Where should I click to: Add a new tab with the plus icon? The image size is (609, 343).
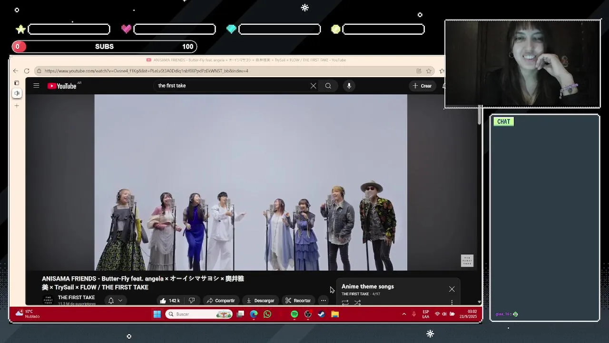(17, 106)
